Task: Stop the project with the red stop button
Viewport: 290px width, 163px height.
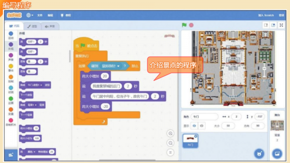Action: pyautogui.click(x=191, y=25)
